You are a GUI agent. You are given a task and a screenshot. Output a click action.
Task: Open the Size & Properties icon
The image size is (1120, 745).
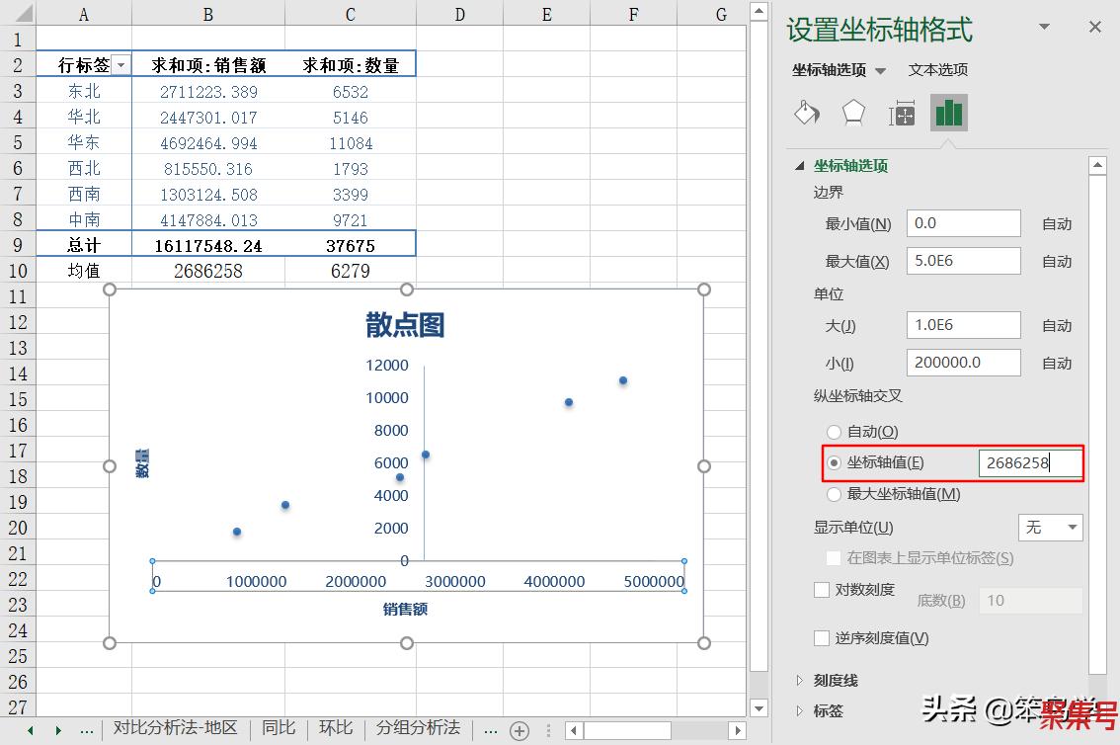coord(901,114)
